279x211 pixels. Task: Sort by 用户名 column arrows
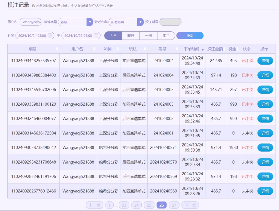click(94, 49)
